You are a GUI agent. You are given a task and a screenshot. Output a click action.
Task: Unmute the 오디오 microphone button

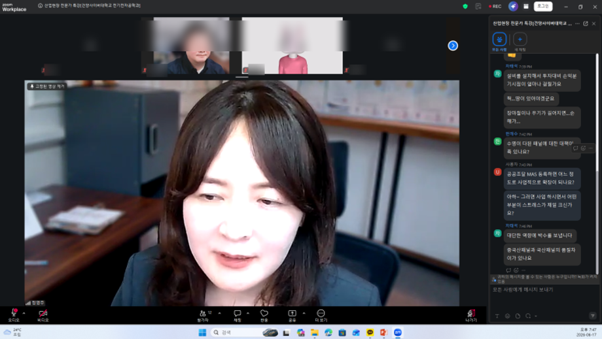(x=14, y=315)
